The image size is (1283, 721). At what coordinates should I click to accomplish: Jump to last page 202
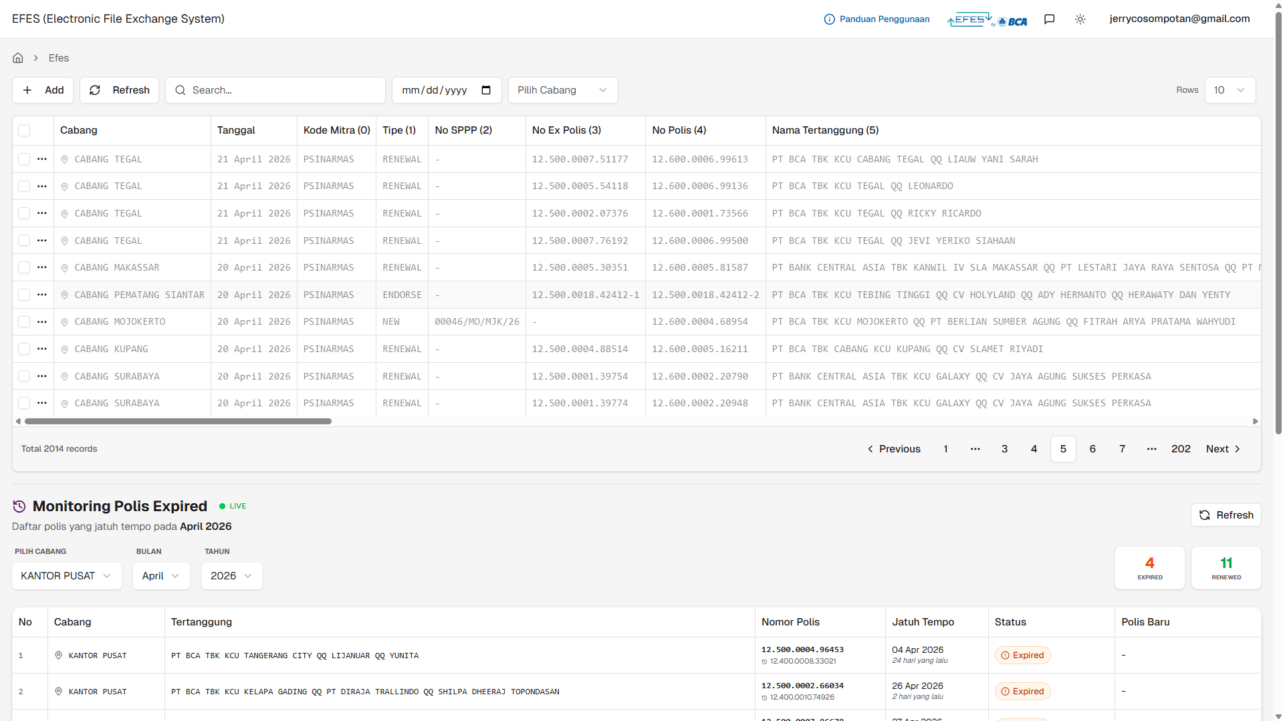(1181, 449)
